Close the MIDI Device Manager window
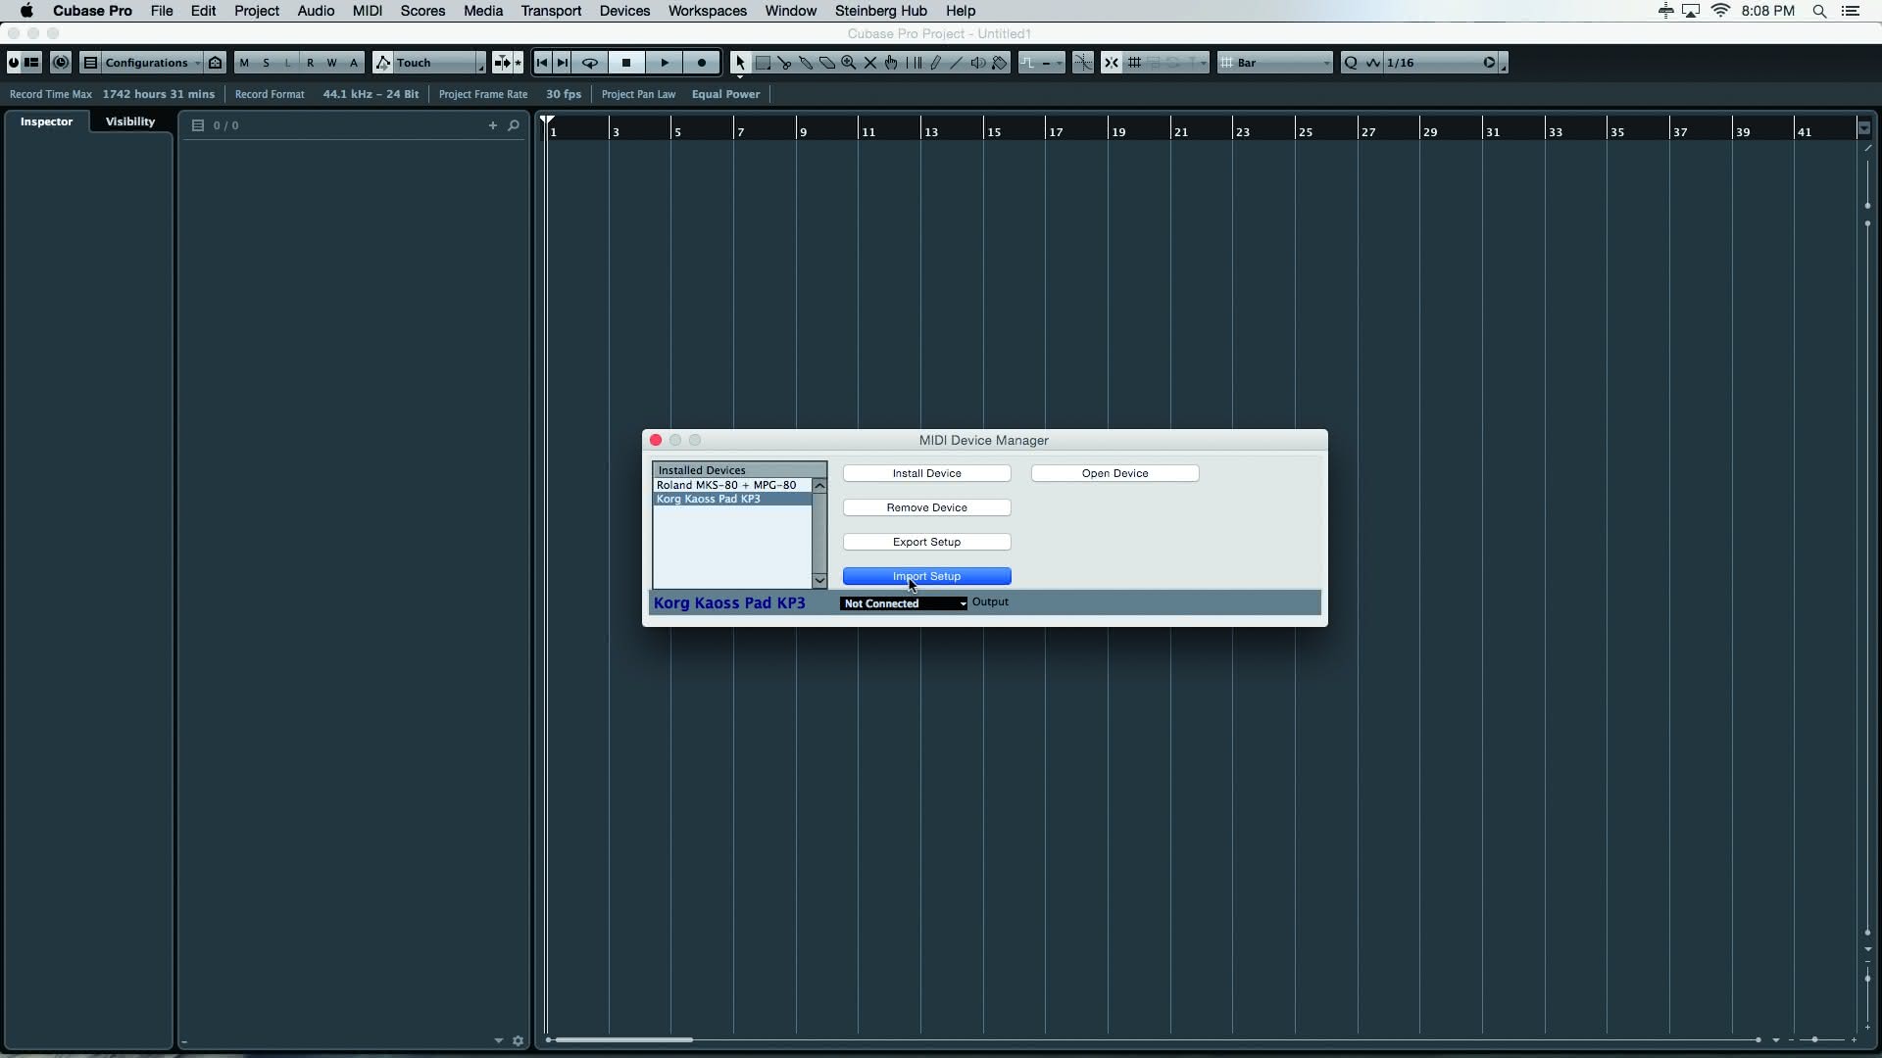The width and height of the screenshot is (1882, 1058). [x=656, y=440]
